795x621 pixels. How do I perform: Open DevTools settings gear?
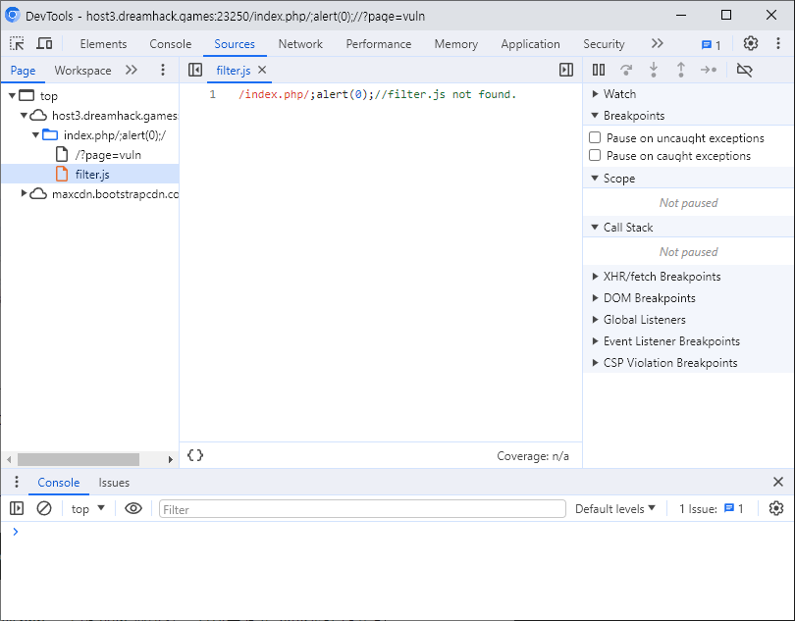[751, 44]
